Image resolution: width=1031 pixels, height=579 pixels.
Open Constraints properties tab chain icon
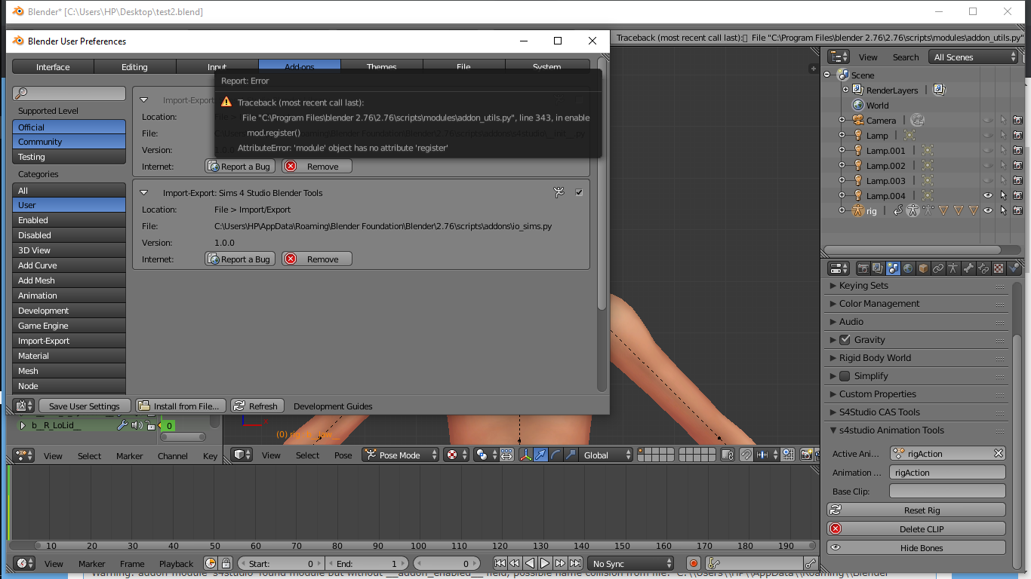[x=938, y=268]
